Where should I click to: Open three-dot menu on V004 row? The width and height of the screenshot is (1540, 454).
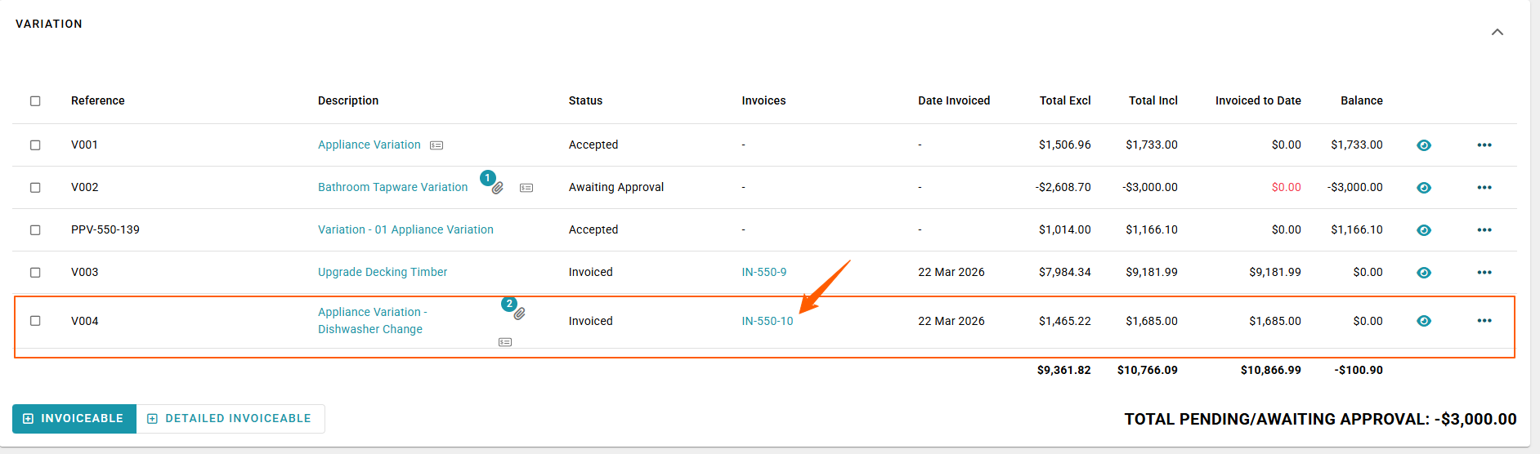(x=1484, y=321)
